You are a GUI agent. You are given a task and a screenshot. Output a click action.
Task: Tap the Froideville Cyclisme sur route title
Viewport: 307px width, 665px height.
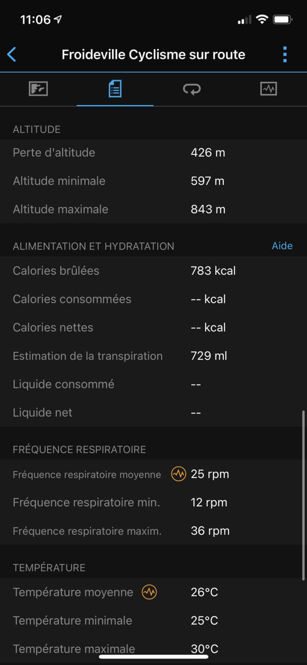click(x=153, y=55)
